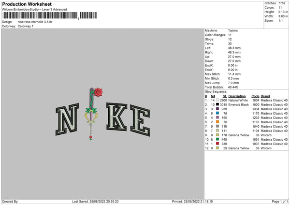Click the embroidered letter N in the preview
The image size is (290, 205).
tap(67, 119)
